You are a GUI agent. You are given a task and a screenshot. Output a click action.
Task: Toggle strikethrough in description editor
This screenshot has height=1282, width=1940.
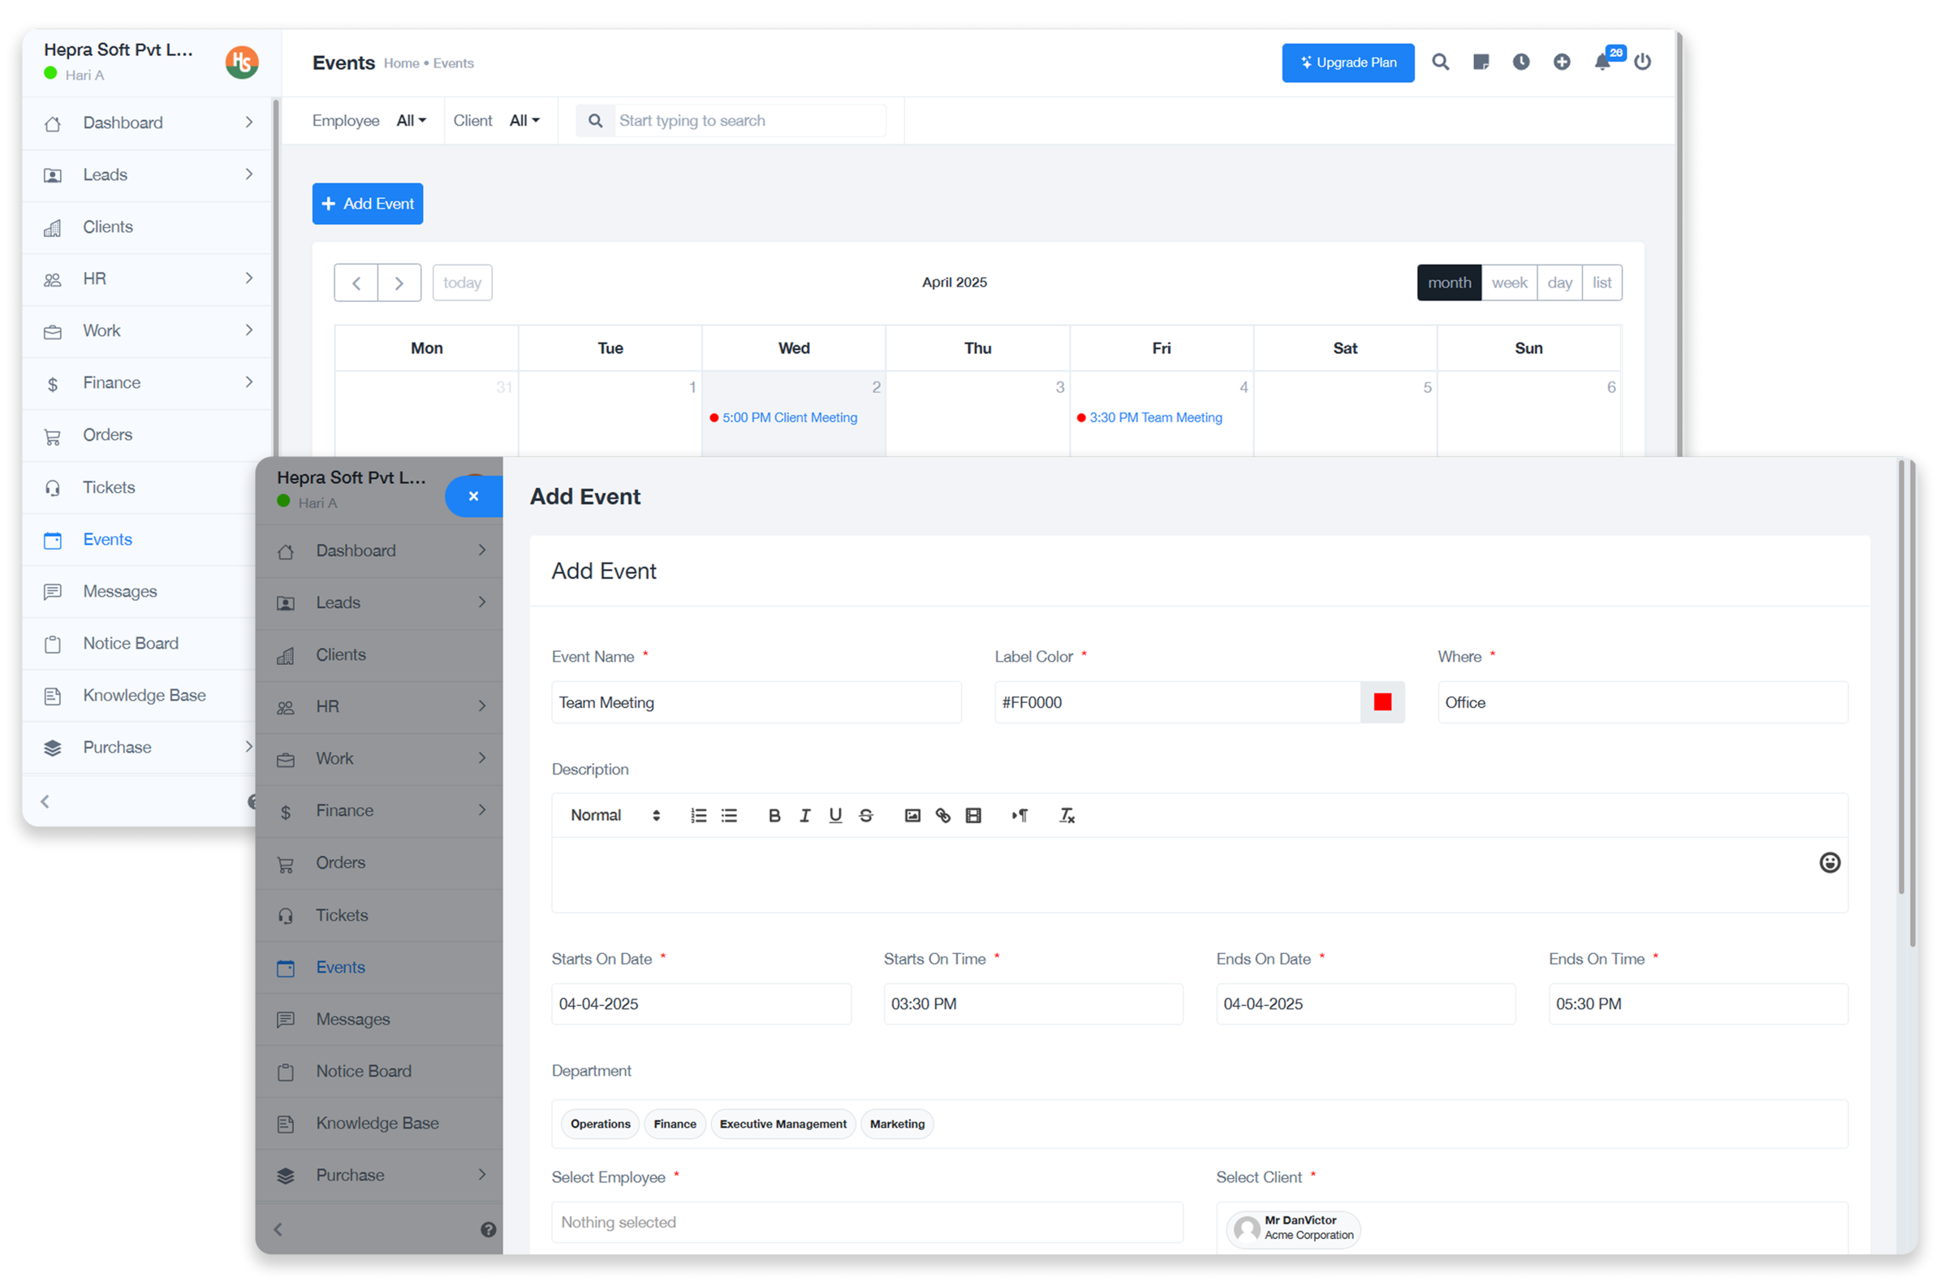865,815
